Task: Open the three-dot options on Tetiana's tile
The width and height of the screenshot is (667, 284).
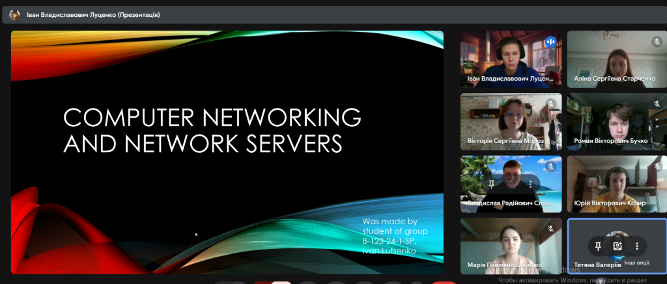Action: [x=637, y=246]
